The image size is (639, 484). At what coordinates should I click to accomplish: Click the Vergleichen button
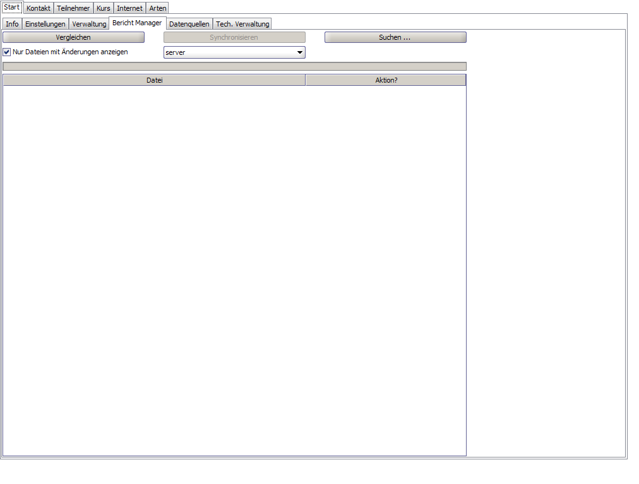73,37
